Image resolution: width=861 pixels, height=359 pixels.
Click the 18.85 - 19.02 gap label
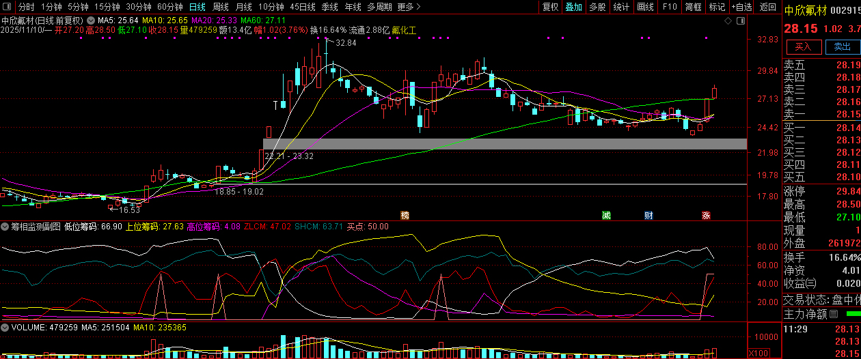(x=239, y=192)
